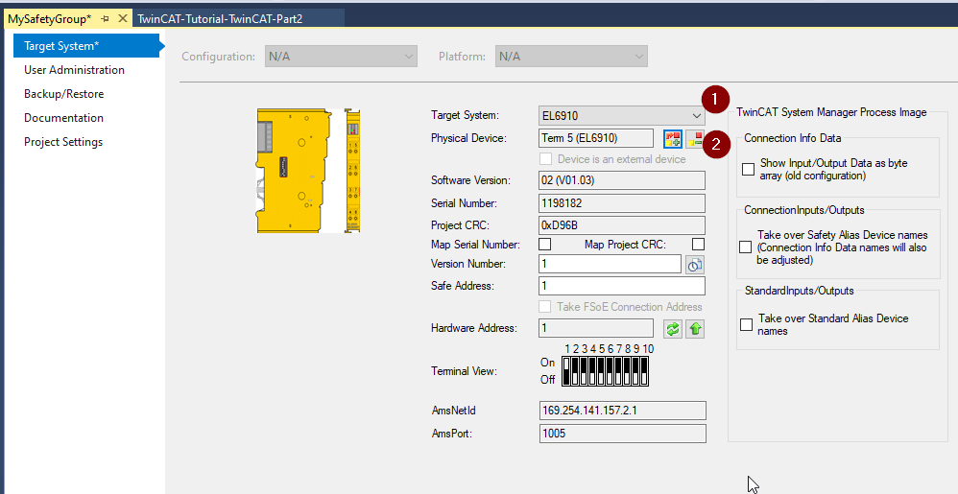Open Target System settings page
The height and width of the screenshot is (494, 958).
85,46
